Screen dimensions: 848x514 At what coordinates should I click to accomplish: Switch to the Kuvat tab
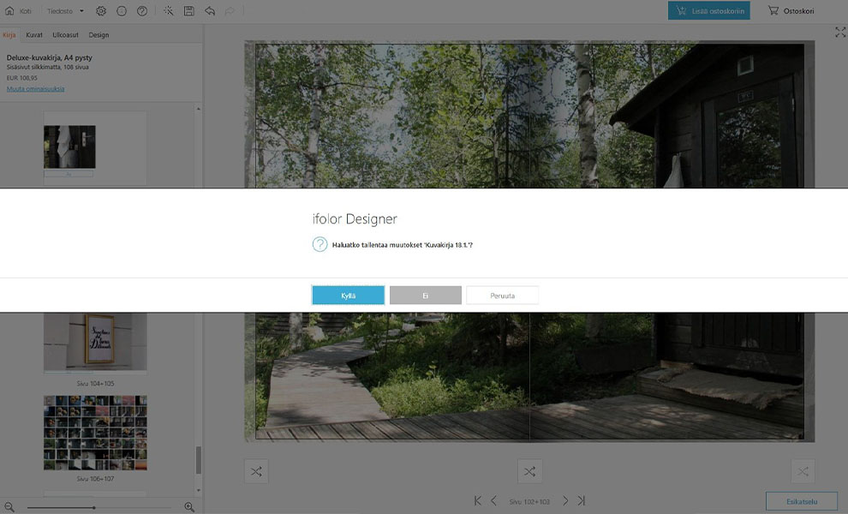(x=34, y=35)
